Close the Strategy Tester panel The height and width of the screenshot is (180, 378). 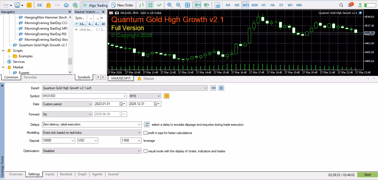[2, 86]
